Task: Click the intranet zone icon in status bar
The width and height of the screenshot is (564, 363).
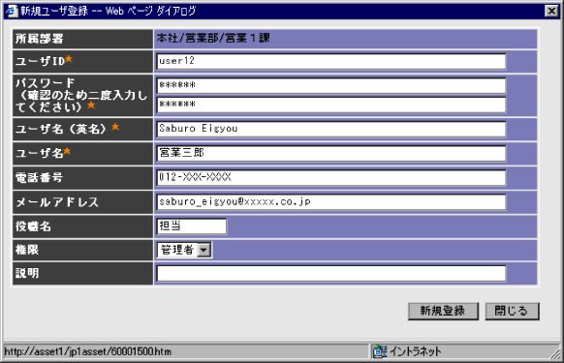Action: click(x=380, y=351)
